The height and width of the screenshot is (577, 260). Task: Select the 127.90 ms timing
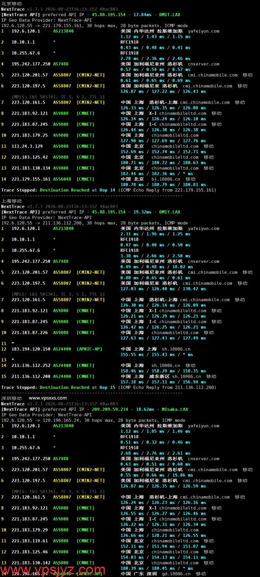132,141
